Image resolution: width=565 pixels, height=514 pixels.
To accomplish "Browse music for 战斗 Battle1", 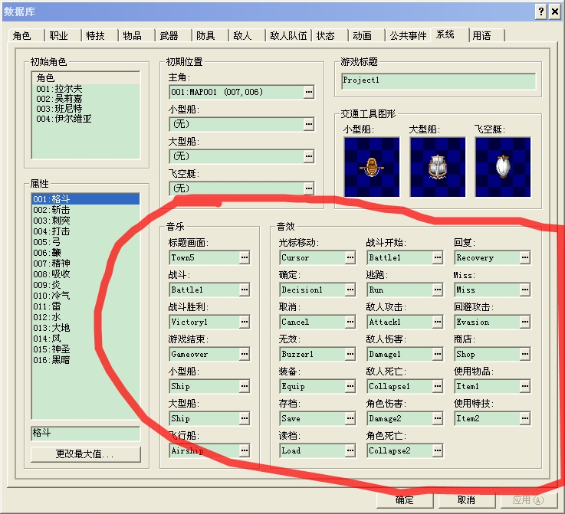I will tap(245, 290).
